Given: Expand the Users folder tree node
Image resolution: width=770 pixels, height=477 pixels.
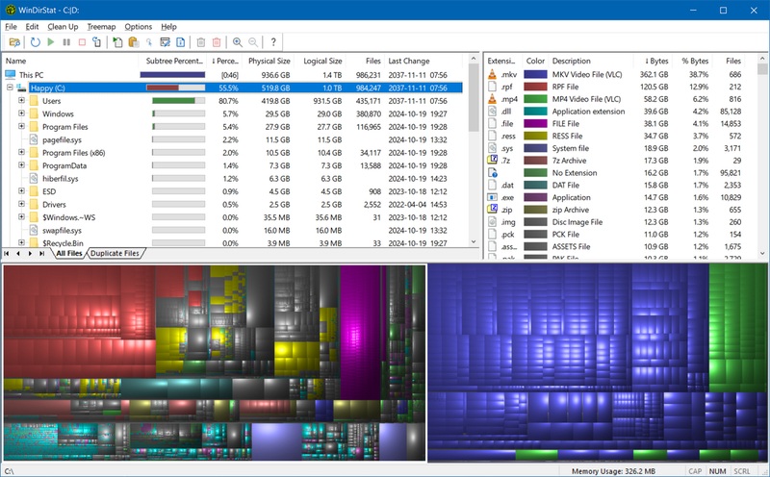Looking at the screenshot, I should click(x=21, y=101).
